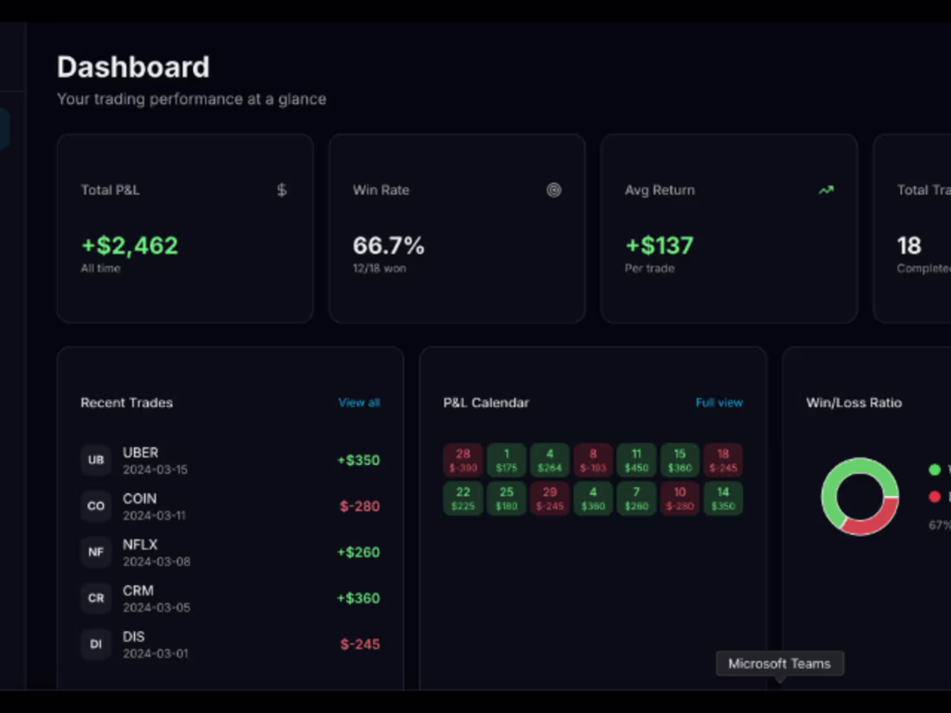Image resolution: width=951 pixels, height=713 pixels.
Task: Click the P&L Calendar panel title
Action: coord(487,403)
